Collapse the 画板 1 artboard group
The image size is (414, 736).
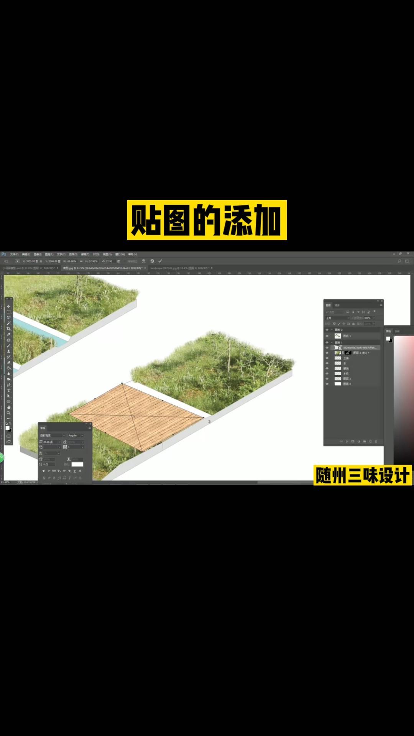[332, 342]
